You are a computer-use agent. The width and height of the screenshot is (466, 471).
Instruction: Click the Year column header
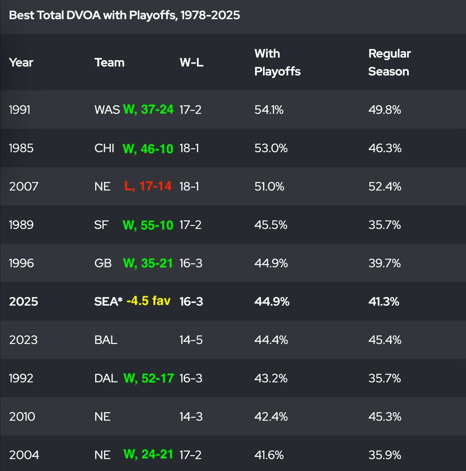point(21,63)
